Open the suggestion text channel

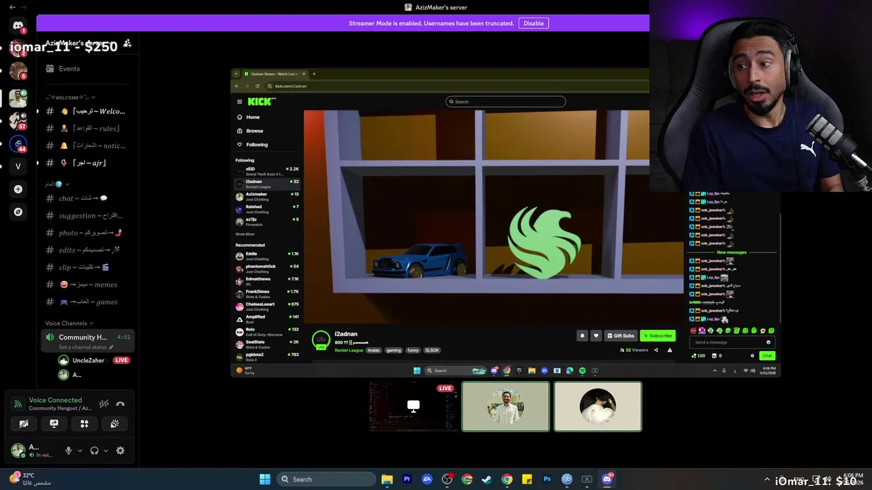point(87,216)
